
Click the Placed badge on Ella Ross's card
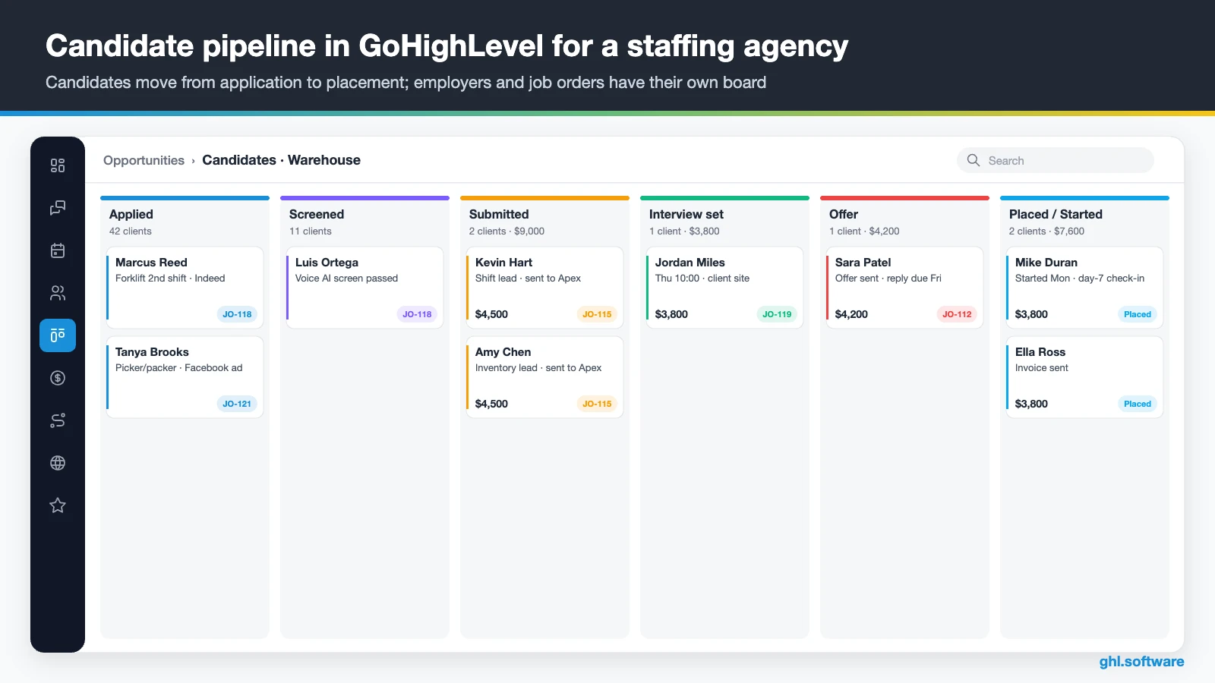coord(1138,404)
